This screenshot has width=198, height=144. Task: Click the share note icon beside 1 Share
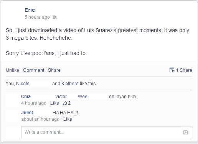pos(172,70)
